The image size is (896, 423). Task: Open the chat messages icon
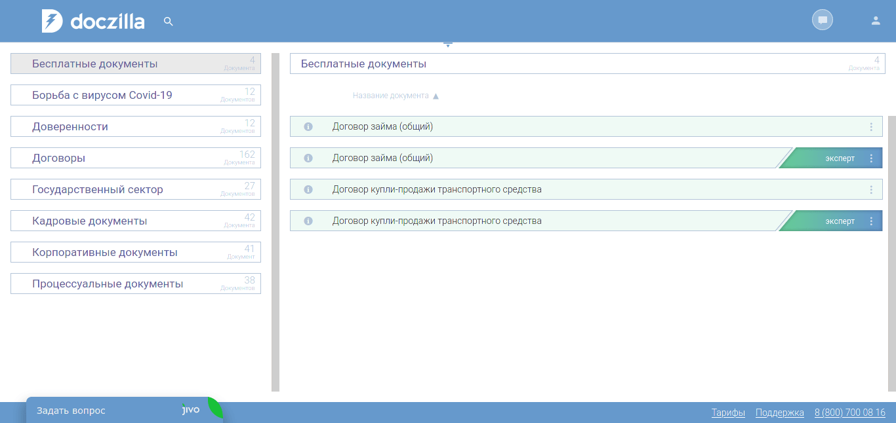tap(822, 20)
